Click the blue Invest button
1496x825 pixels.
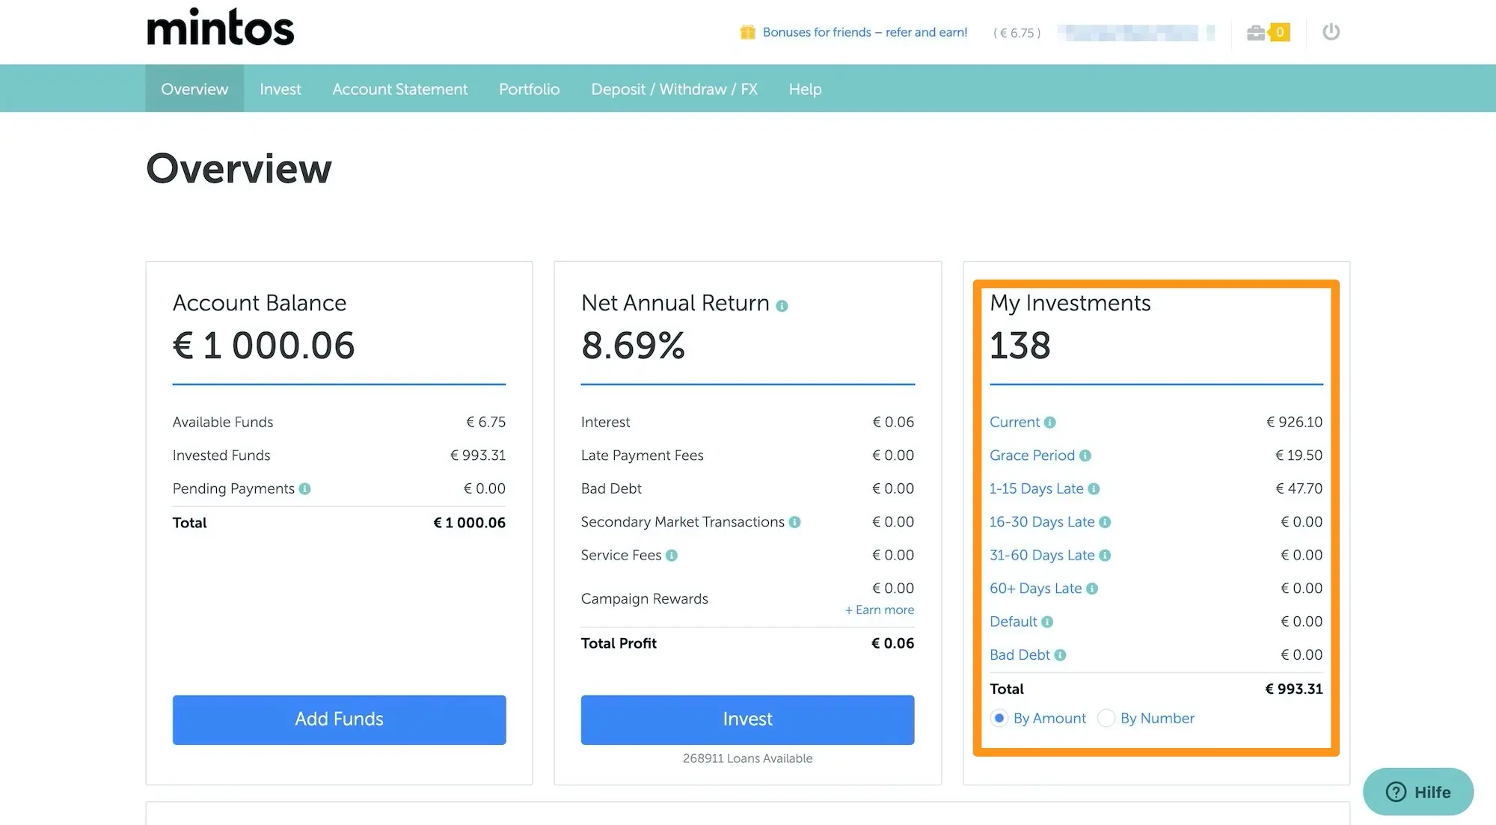747,720
